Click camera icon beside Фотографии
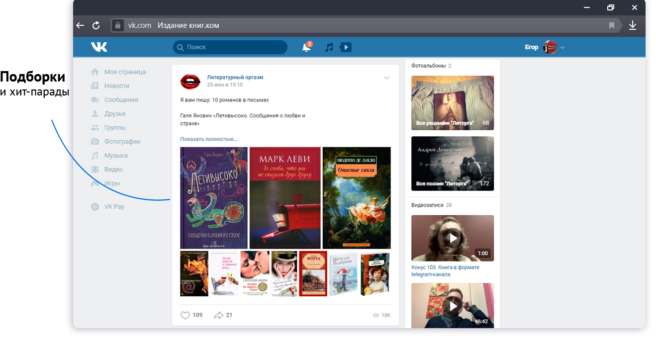This screenshot has height=347, width=656. point(95,142)
